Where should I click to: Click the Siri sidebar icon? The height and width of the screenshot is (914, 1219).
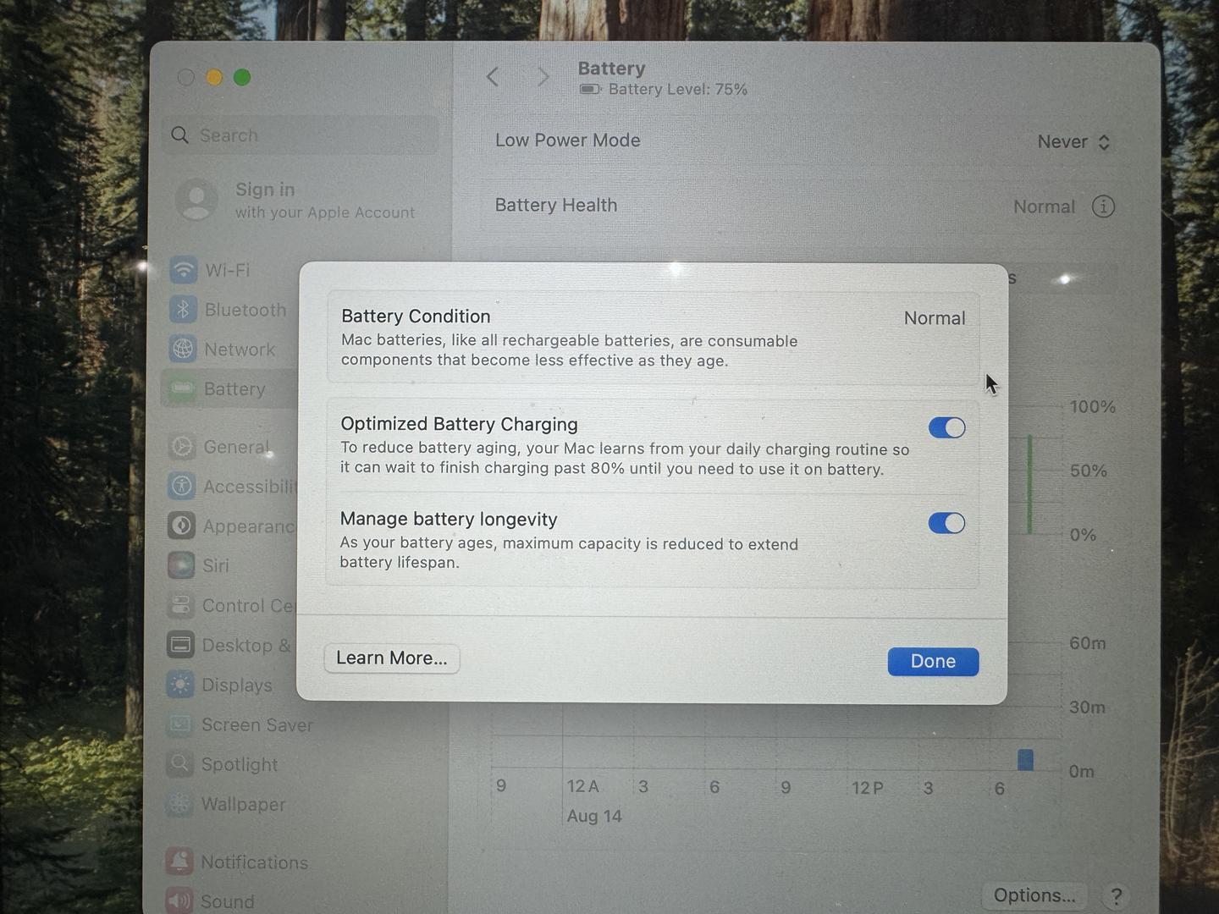coord(181,564)
